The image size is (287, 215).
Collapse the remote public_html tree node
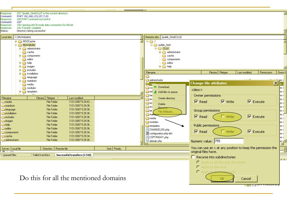click(x=151, y=45)
